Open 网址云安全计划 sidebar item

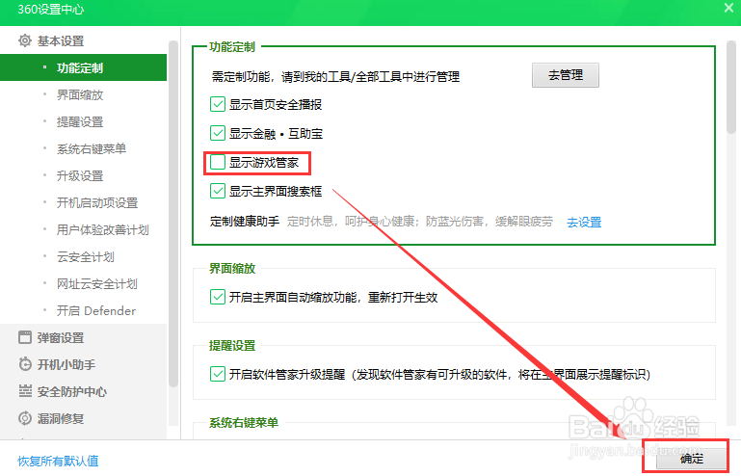point(97,283)
